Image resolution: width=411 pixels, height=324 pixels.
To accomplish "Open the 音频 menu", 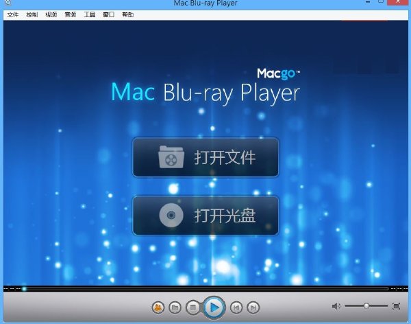I will coord(71,14).
